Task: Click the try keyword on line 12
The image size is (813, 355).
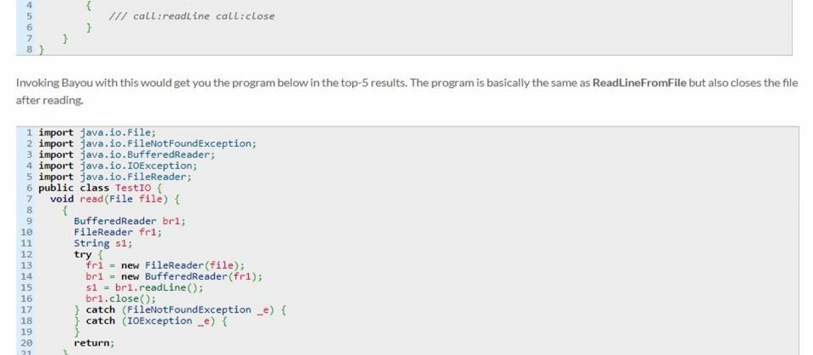Action: click(82, 254)
